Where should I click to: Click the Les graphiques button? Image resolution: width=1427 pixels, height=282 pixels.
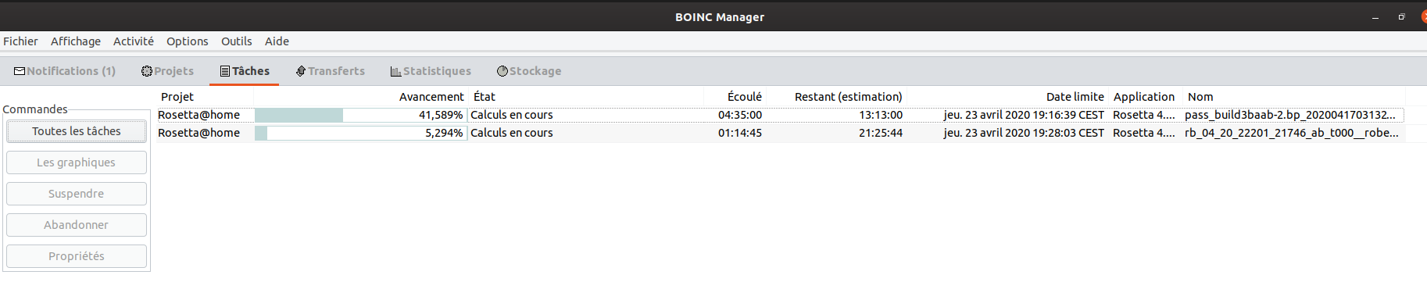pos(77,162)
